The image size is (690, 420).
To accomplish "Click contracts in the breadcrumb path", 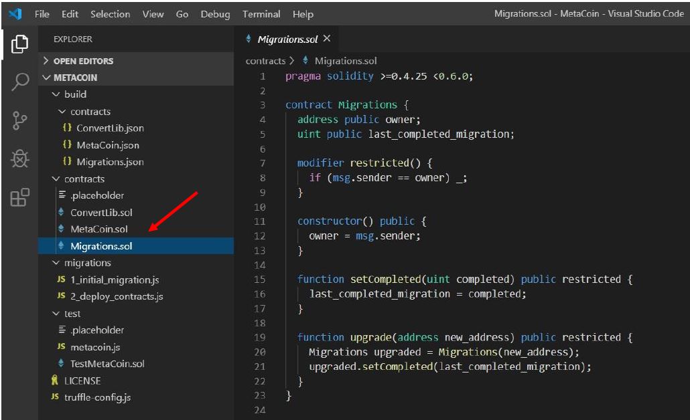I will pos(265,61).
